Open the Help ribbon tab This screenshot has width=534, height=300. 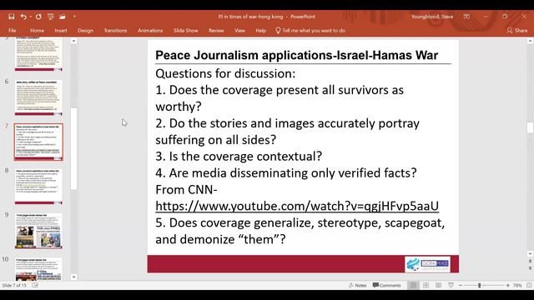[x=260, y=30]
